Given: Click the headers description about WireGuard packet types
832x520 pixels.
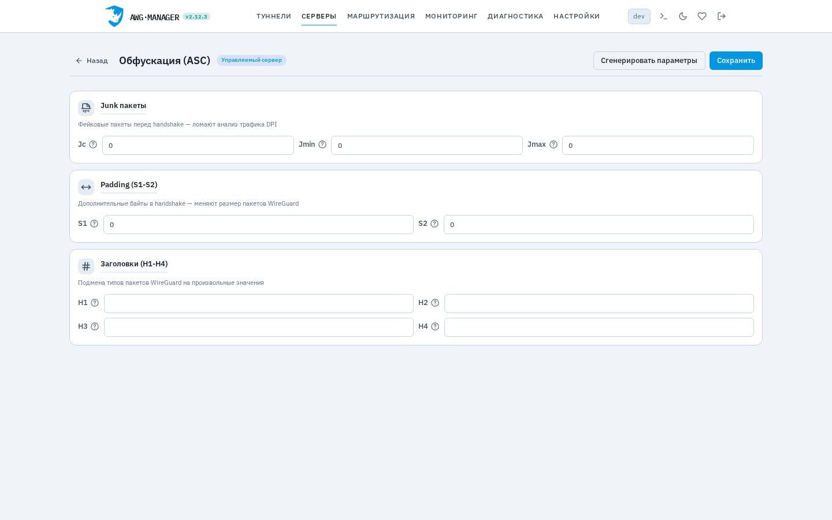Looking at the screenshot, I should coord(171,283).
